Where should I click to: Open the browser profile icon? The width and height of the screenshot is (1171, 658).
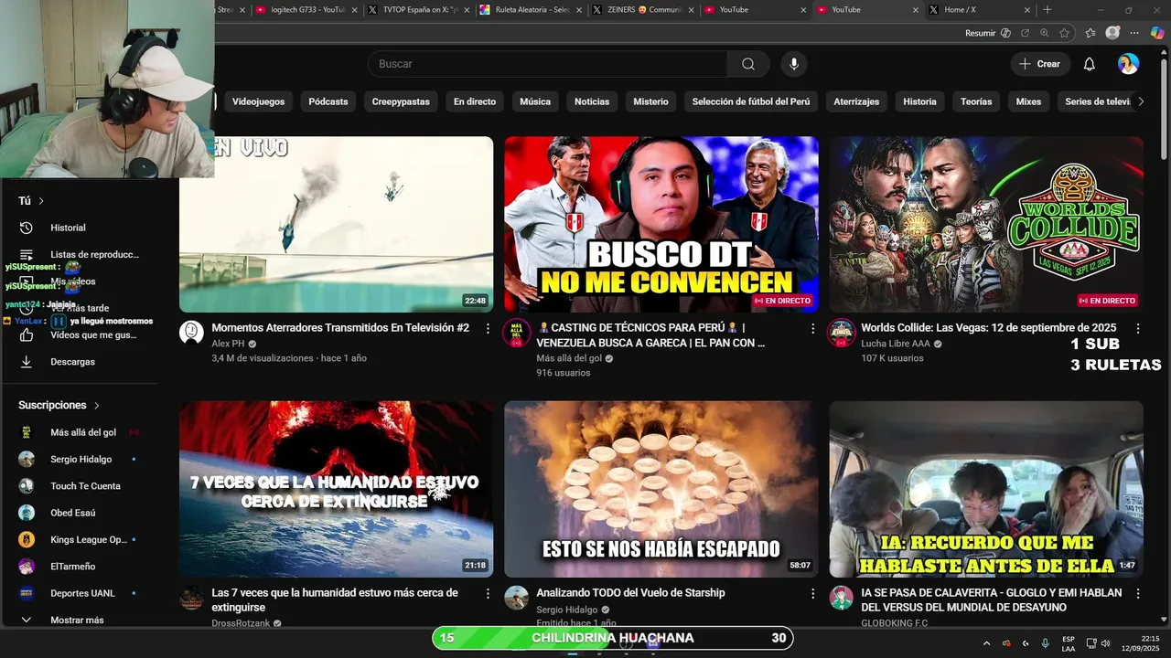tap(1112, 33)
